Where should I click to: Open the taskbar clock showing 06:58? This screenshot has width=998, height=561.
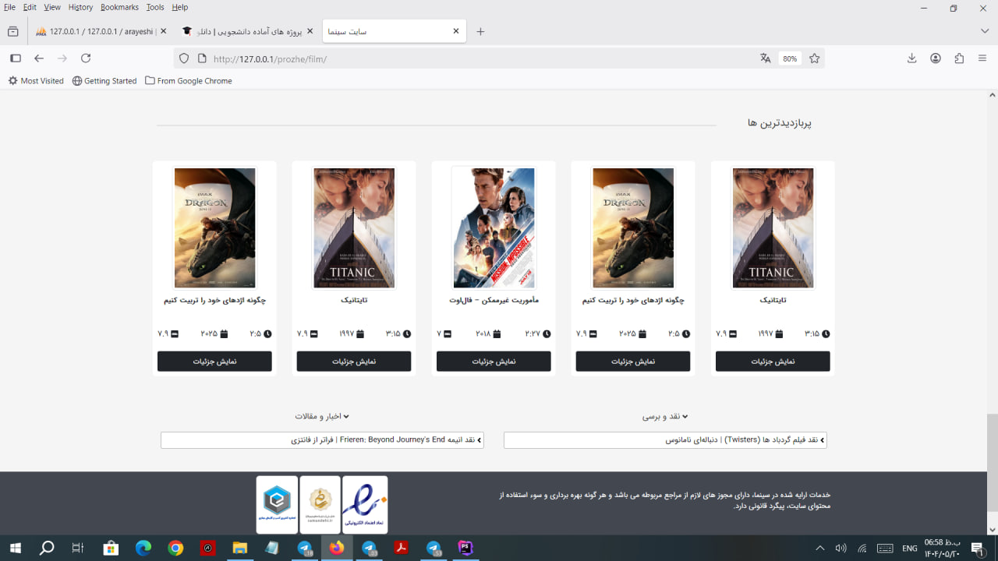point(943,549)
